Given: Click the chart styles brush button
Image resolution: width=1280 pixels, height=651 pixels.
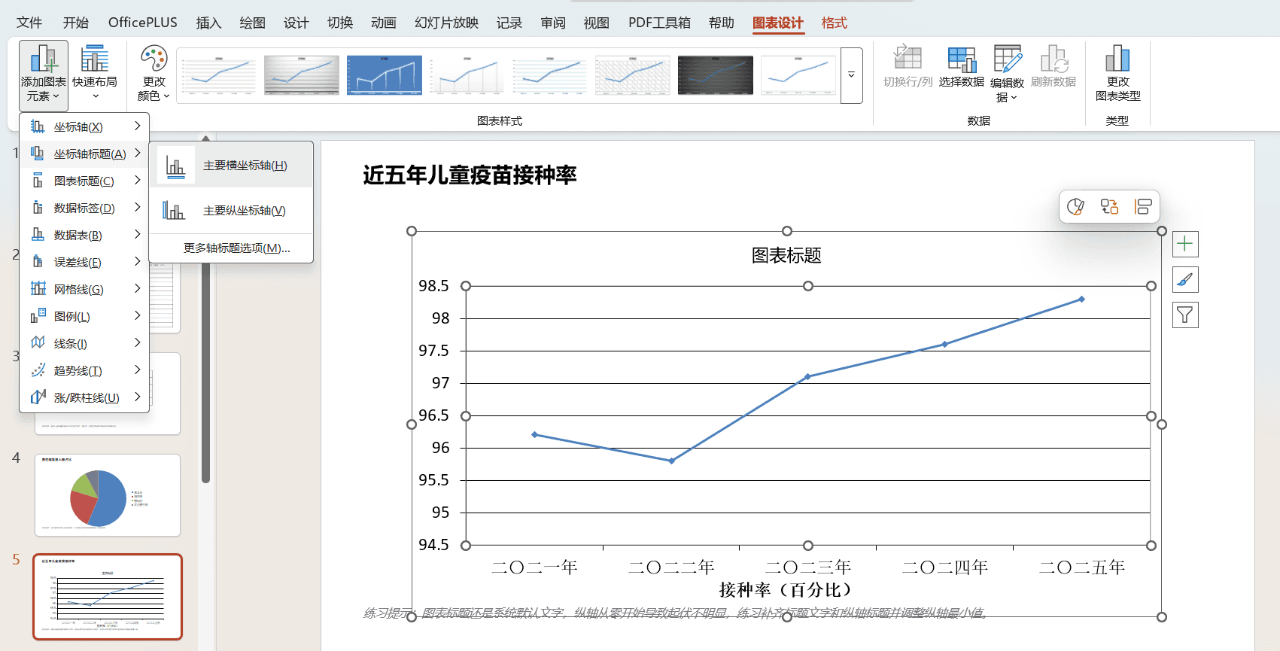Looking at the screenshot, I should (1185, 280).
